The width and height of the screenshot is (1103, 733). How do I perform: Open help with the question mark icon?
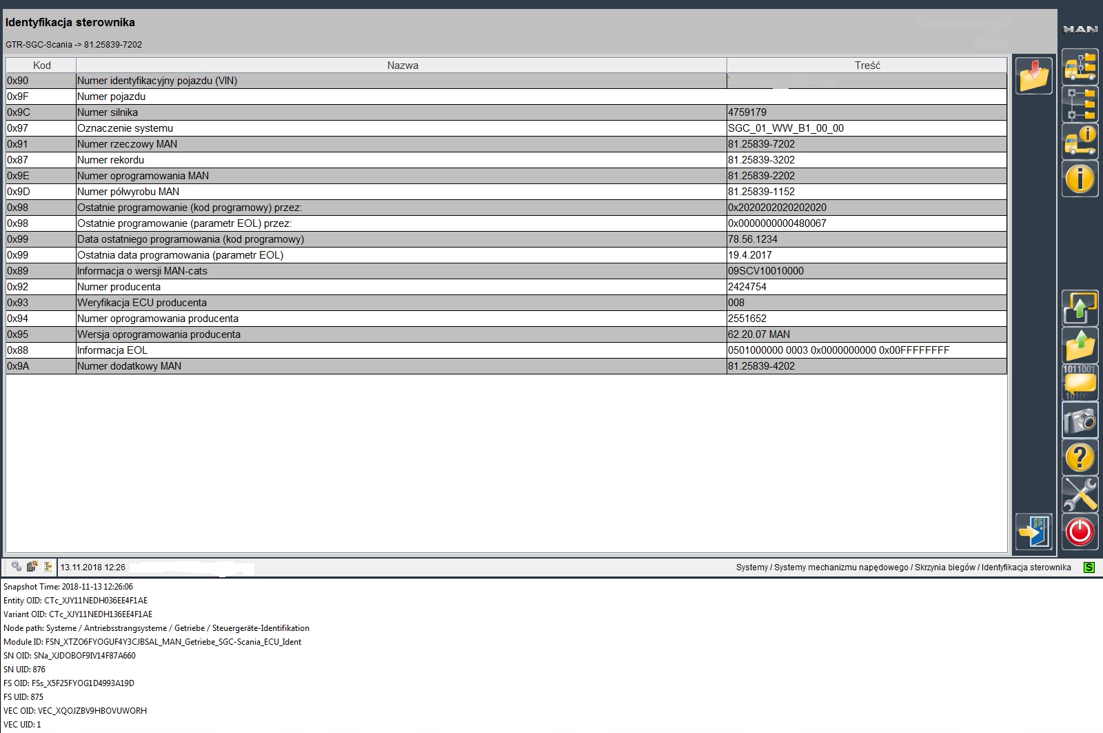1080,457
